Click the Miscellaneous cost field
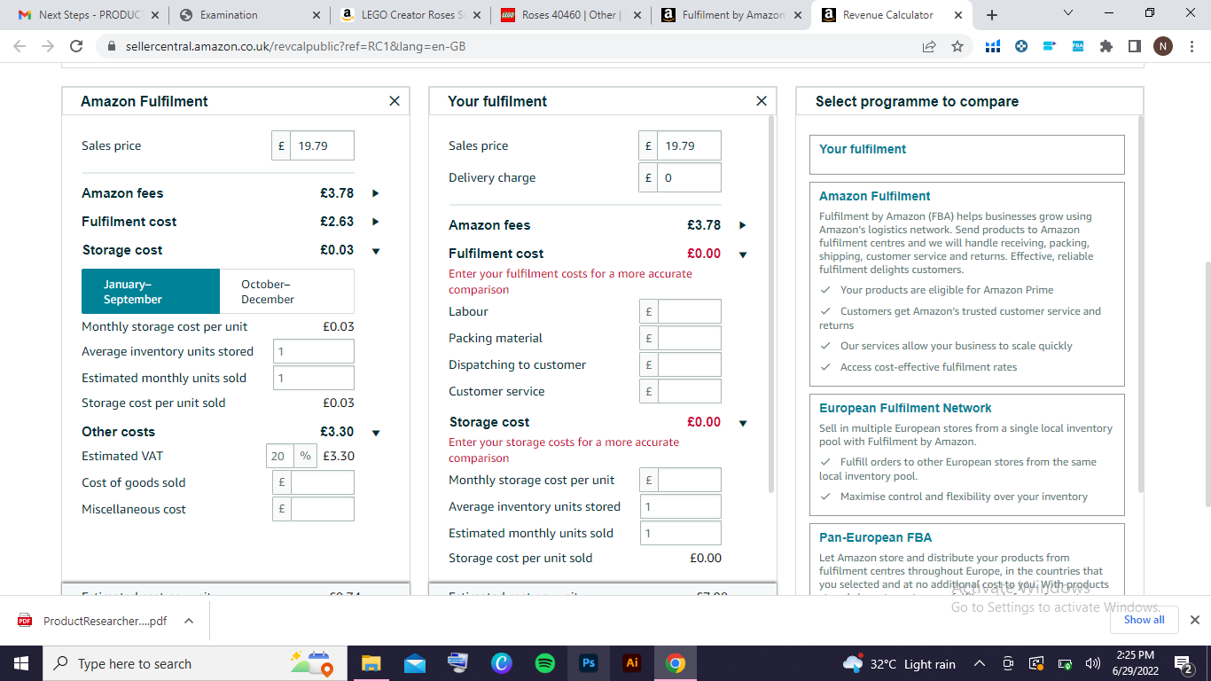The width and height of the screenshot is (1211, 681). click(322, 509)
